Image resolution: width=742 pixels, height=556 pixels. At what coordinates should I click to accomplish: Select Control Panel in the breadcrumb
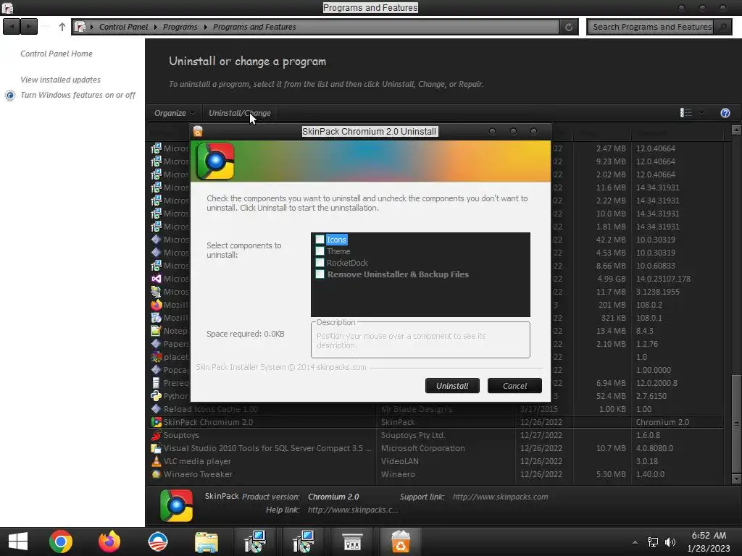click(123, 27)
